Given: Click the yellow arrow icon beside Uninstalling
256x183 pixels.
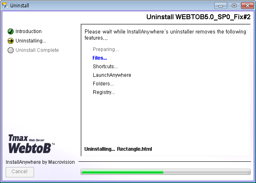Looking at the screenshot, I should [11, 41].
